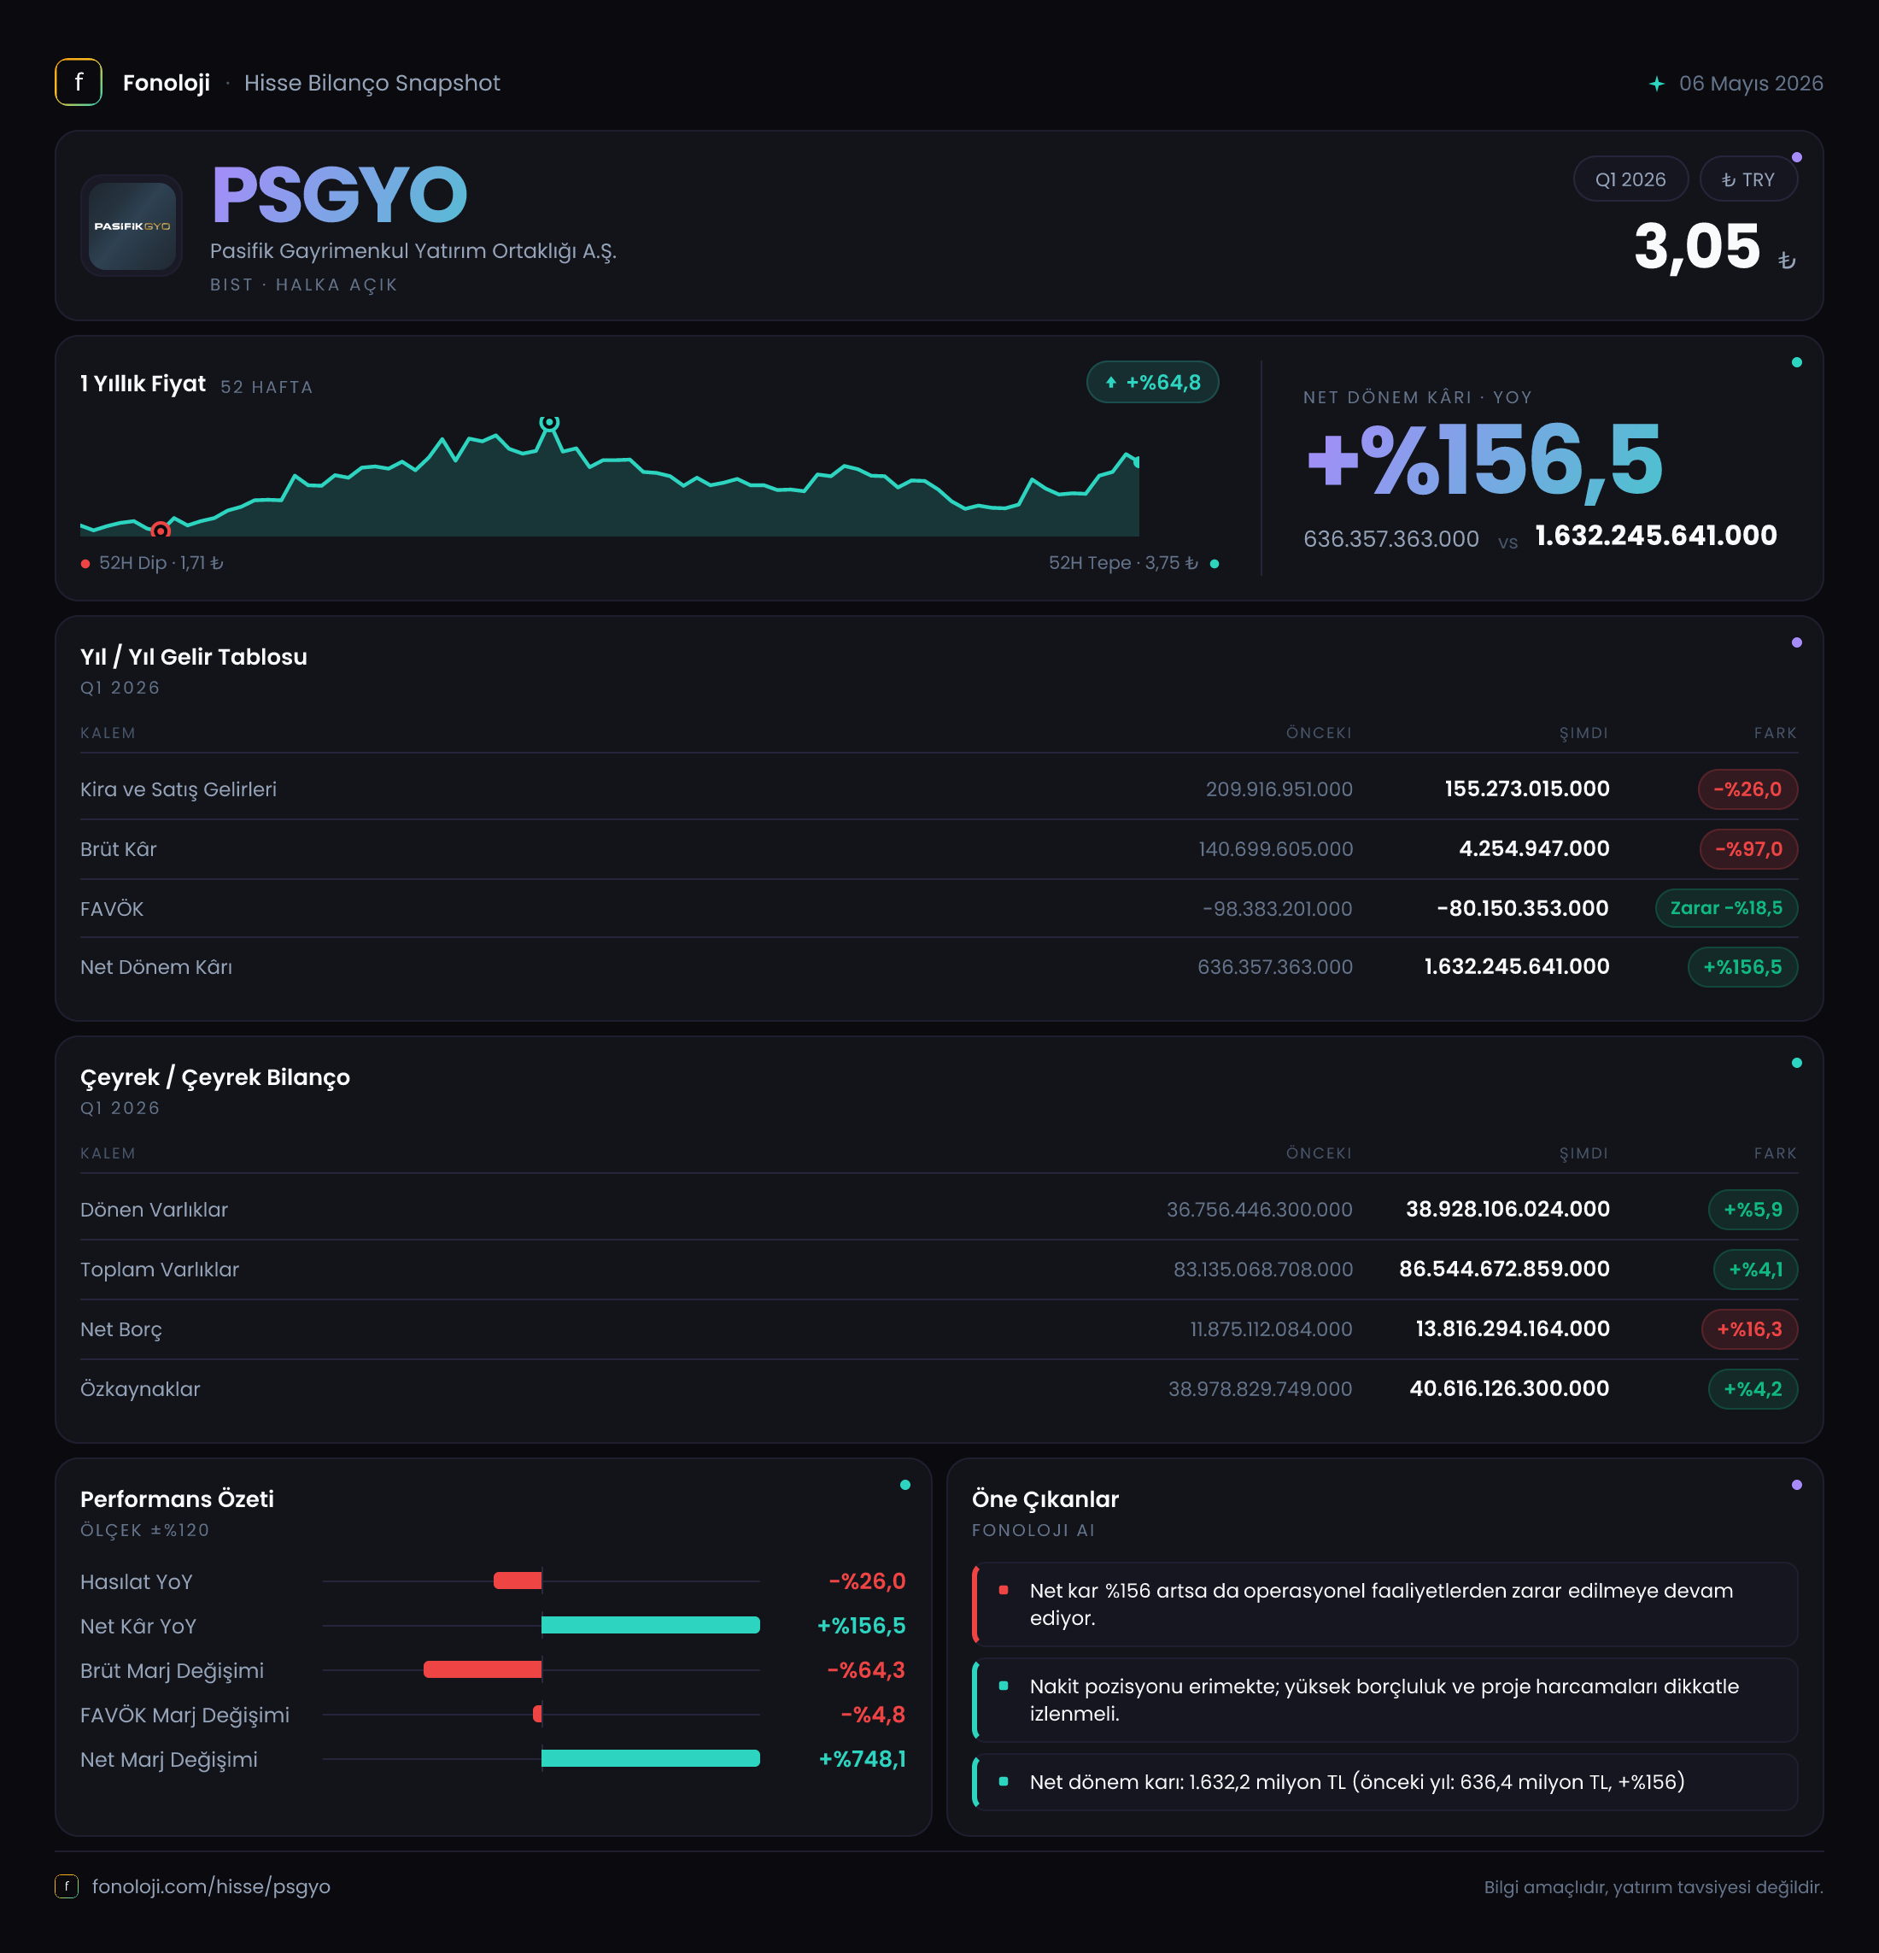
Task: Click the +%4,2 badge in Özkaynaklar row
Action: (1753, 1389)
